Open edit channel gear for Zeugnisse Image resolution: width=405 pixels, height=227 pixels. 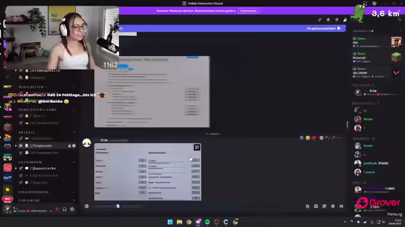[74, 146]
